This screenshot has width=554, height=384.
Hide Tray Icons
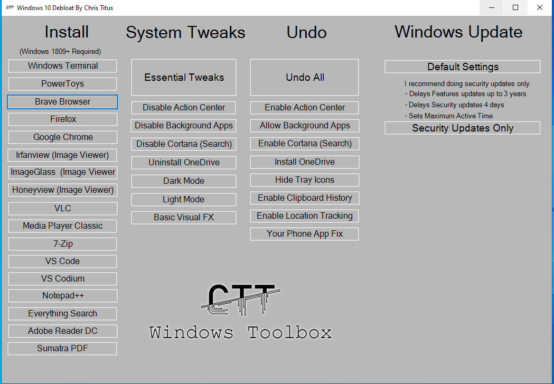(305, 180)
